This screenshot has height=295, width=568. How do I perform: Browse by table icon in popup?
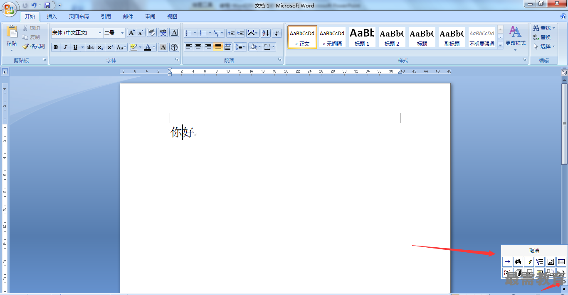coord(561,262)
